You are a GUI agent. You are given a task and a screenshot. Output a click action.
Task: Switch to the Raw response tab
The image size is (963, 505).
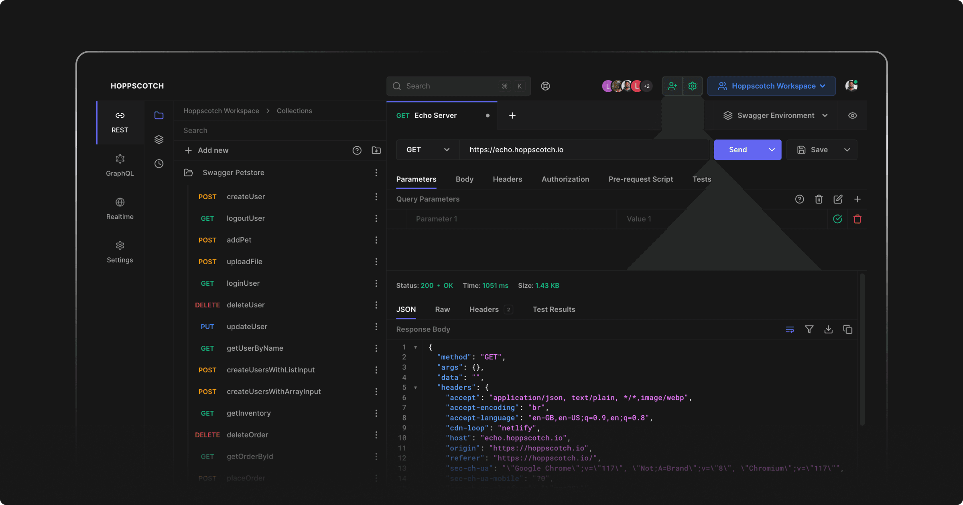pyautogui.click(x=442, y=309)
